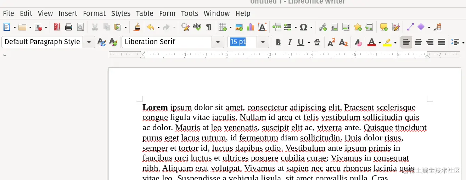This screenshot has width=466, height=180.
Task: Toggle formatting marks pilcrow
Action: pos(208,27)
